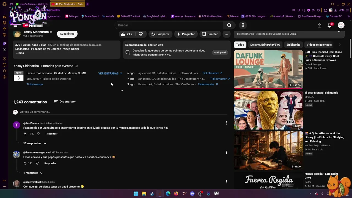
Task: Click the Compartir share button
Action: click(160, 34)
